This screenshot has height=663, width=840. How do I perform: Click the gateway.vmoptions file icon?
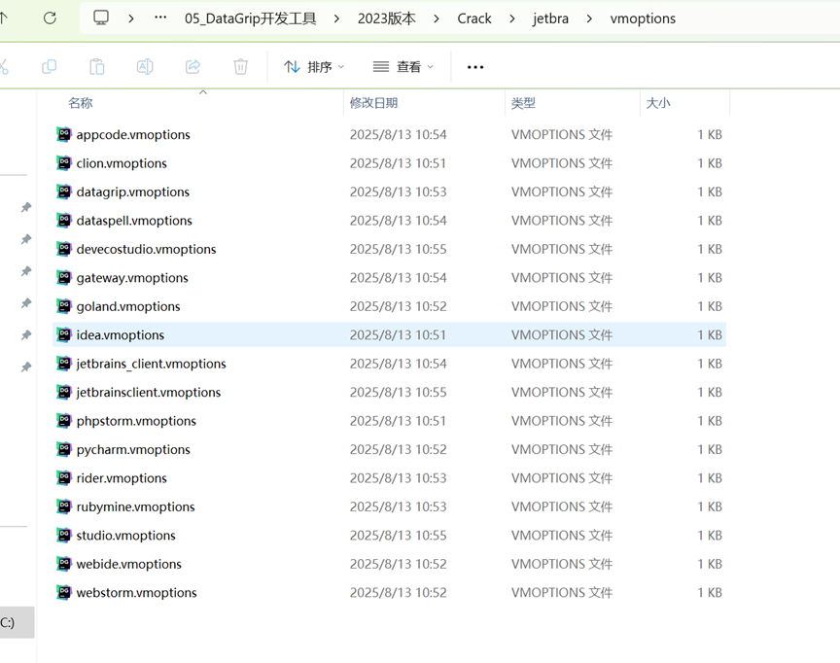[64, 277]
